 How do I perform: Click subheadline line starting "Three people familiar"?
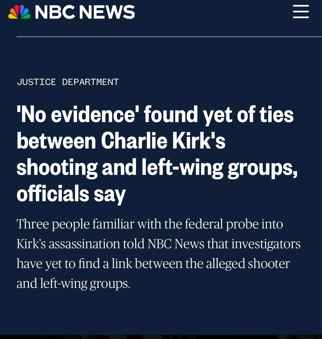pos(150,224)
